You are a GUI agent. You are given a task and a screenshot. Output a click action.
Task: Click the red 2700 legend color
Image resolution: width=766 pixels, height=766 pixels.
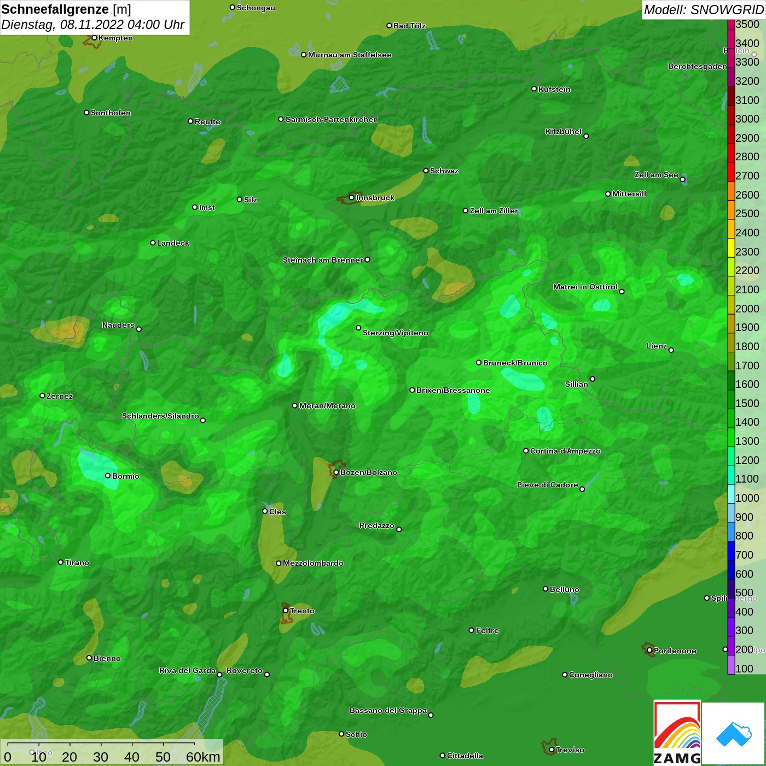click(x=731, y=172)
